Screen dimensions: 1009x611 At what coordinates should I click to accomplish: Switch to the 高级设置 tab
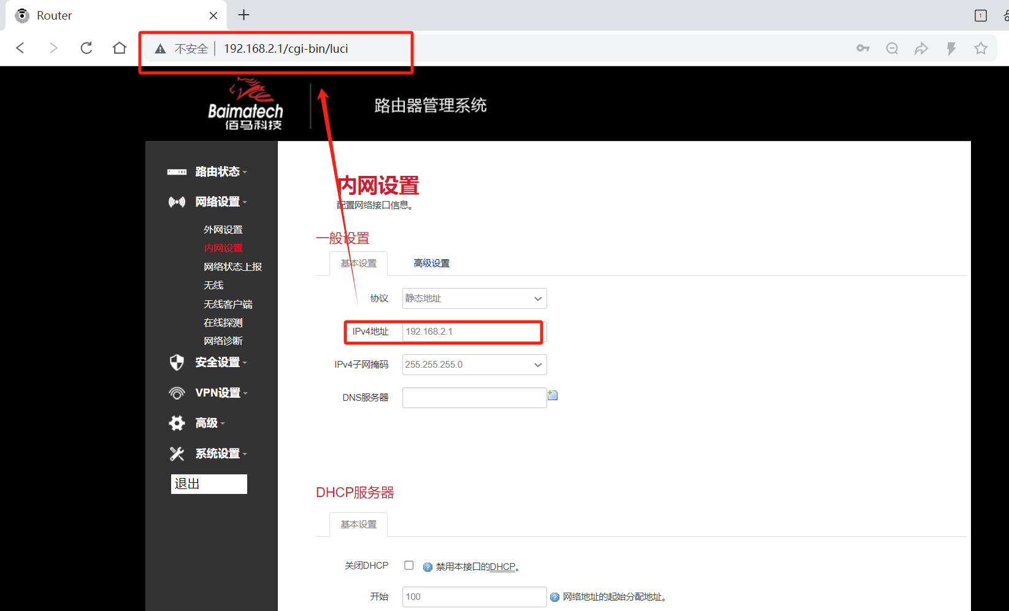431,263
